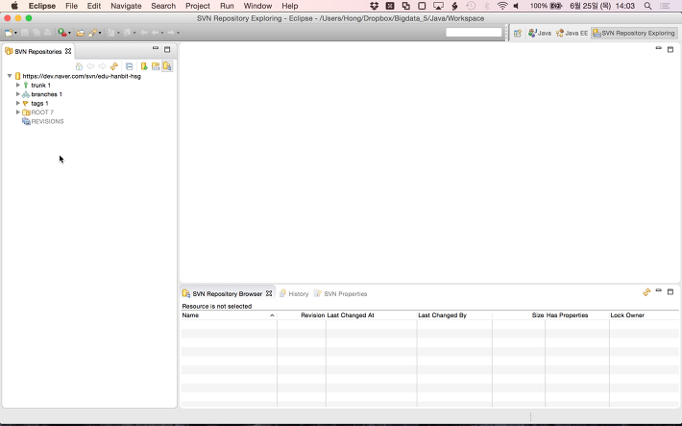
Task: Click the Run/External Tools toolbar icon
Action: (x=62, y=33)
